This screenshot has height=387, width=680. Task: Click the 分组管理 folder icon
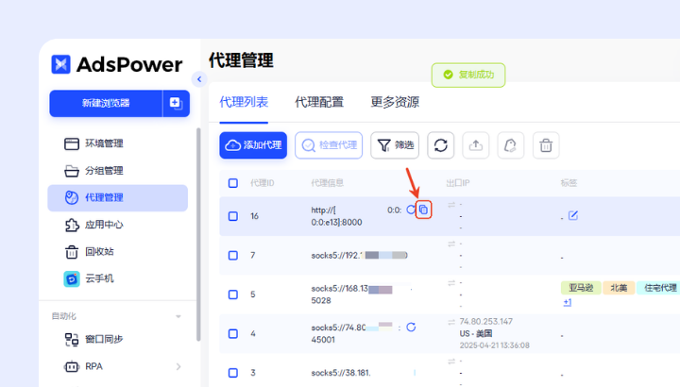(x=72, y=171)
